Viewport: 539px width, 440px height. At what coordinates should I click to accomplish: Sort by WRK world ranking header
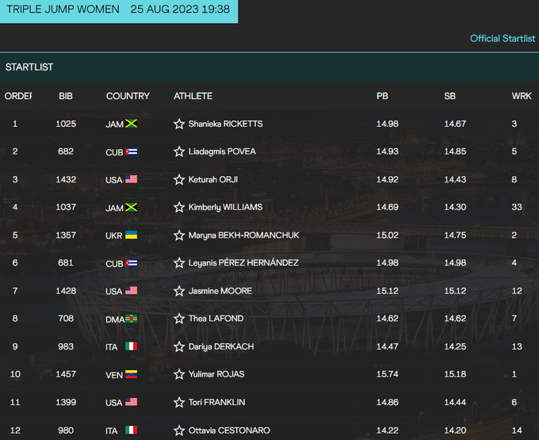[x=522, y=96]
